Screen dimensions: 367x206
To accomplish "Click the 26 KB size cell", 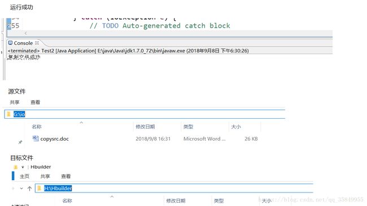I will 251,139.
